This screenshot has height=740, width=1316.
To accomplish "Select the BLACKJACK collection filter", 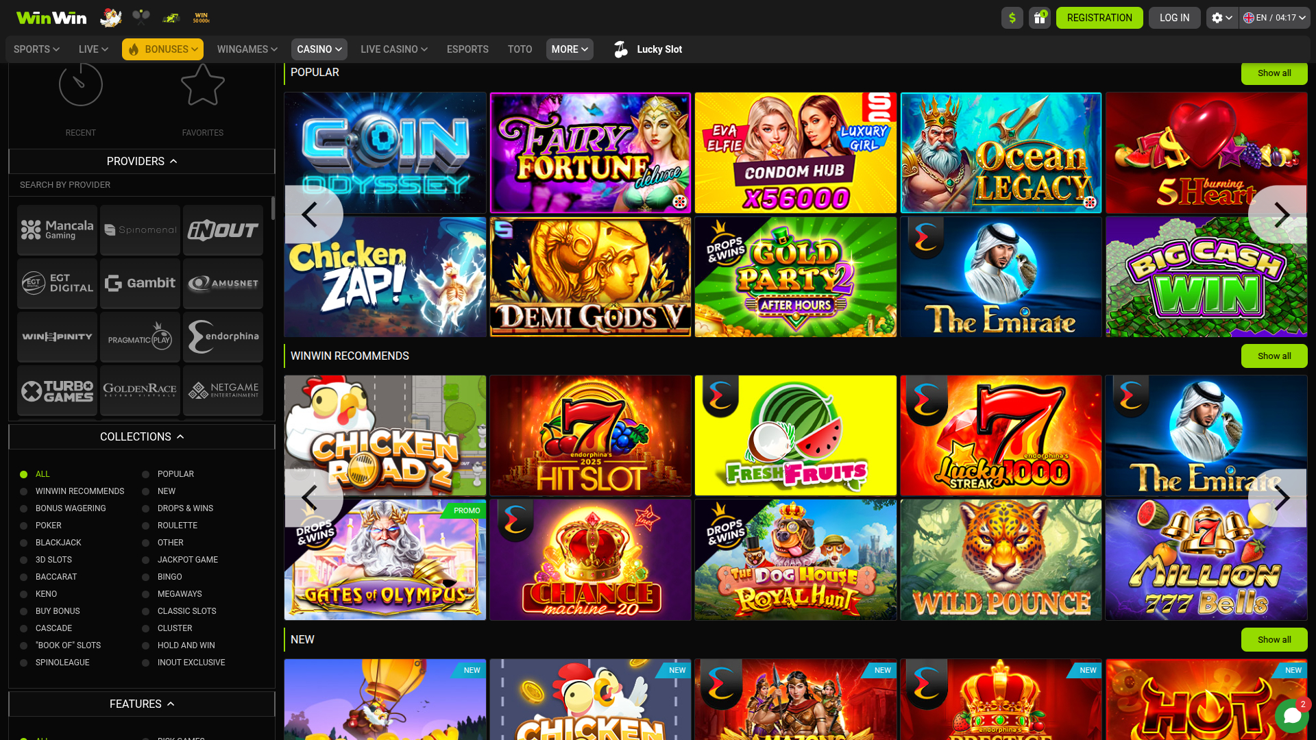I will coord(24,542).
